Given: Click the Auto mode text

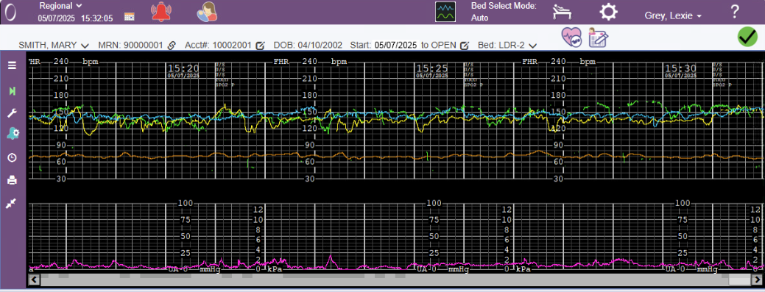Looking at the screenshot, I should 479,18.
